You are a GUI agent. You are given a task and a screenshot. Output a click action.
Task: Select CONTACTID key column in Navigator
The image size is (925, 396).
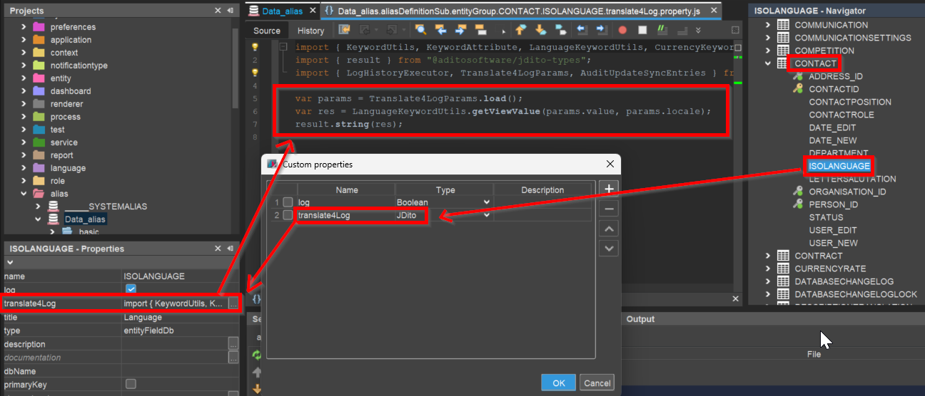coord(834,89)
